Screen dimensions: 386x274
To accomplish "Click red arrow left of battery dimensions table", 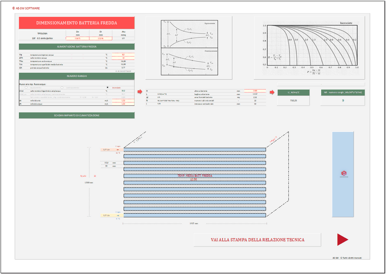I will click(140, 91).
